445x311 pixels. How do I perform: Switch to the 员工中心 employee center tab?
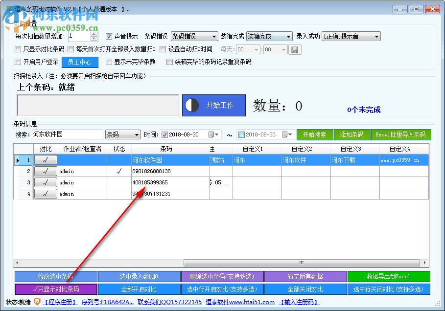point(80,62)
